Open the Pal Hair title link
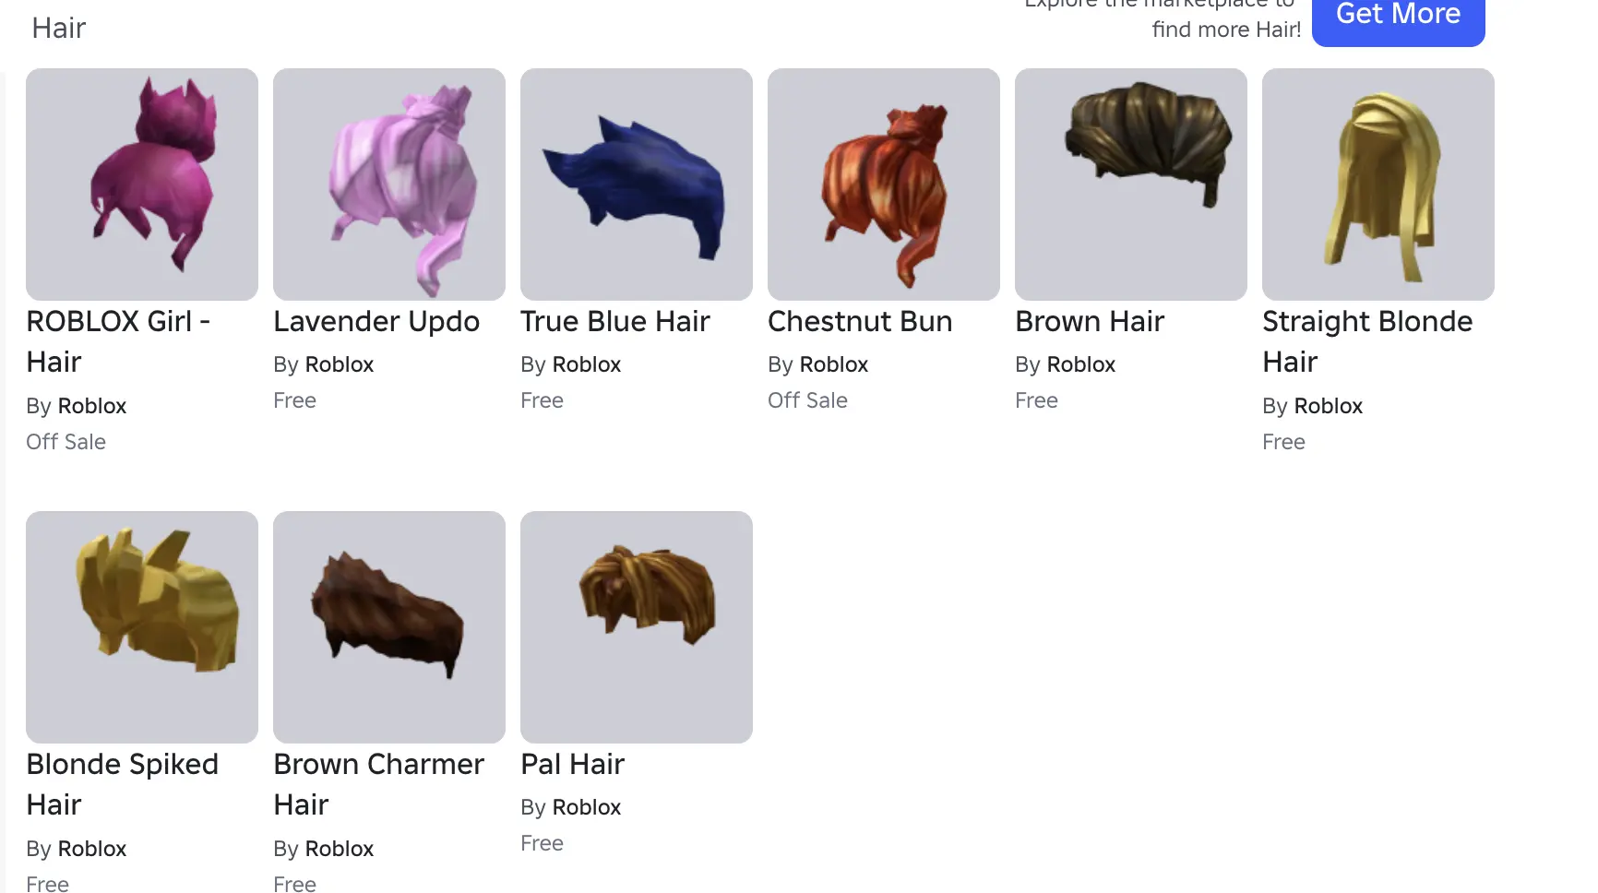The width and height of the screenshot is (1598, 893). tap(573, 765)
